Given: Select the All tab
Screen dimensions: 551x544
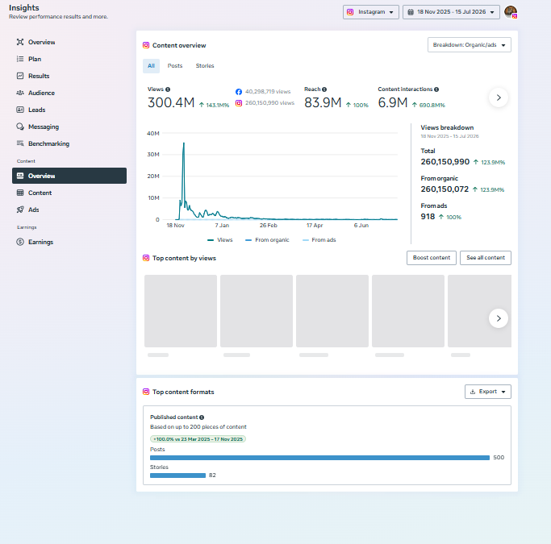Looking at the screenshot, I should [151, 66].
